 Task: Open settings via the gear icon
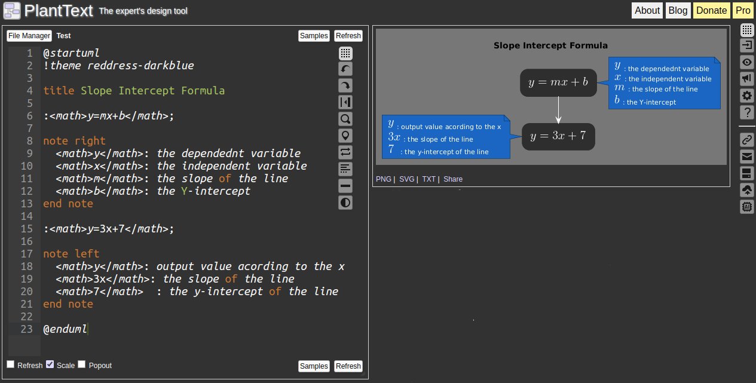(746, 96)
